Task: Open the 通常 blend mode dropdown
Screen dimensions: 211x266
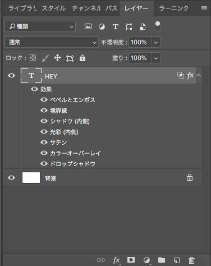Action: [x=52, y=42]
